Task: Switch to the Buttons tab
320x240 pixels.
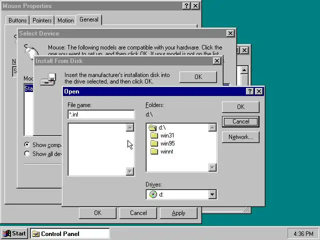Action: [x=17, y=20]
